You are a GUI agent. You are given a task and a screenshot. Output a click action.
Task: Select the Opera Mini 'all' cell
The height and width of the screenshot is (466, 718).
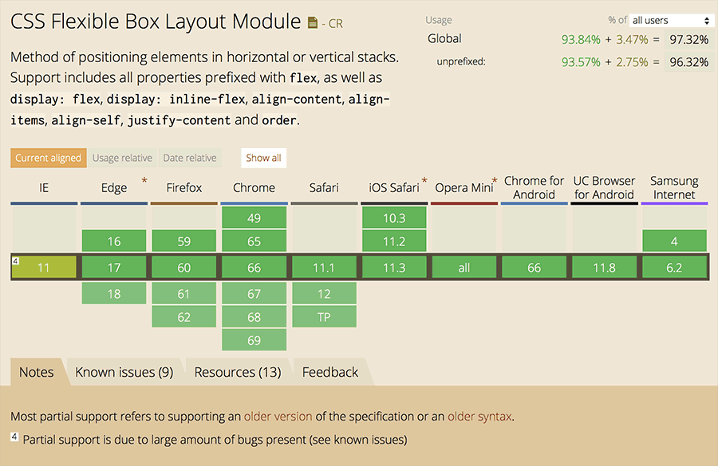click(464, 268)
